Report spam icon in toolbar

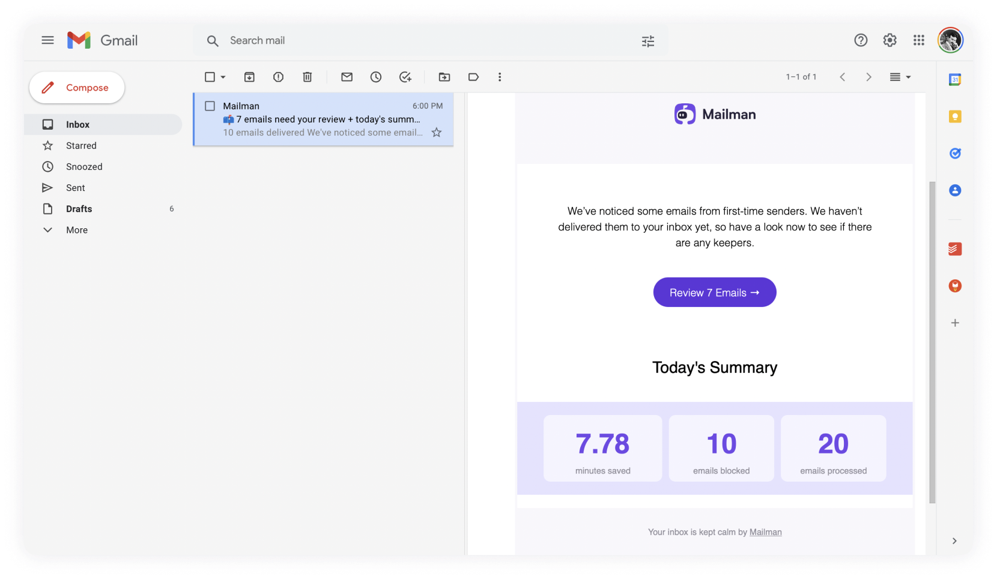(x=278, y=77)
